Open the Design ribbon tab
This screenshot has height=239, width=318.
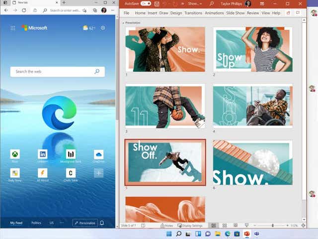coord(176,13)
